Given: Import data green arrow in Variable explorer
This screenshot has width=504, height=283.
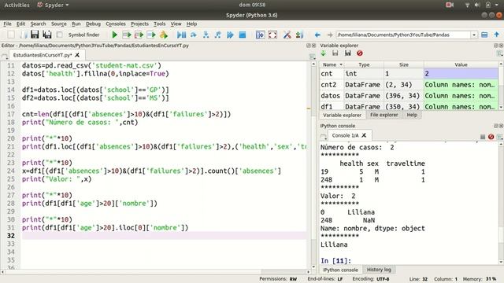Looking at the screenshot, I should coord(324,53).
